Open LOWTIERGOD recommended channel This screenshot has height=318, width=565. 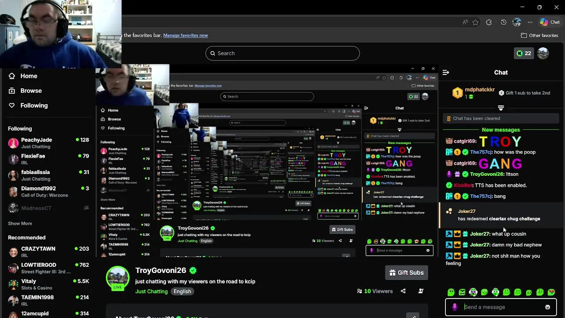click(48, 268)
